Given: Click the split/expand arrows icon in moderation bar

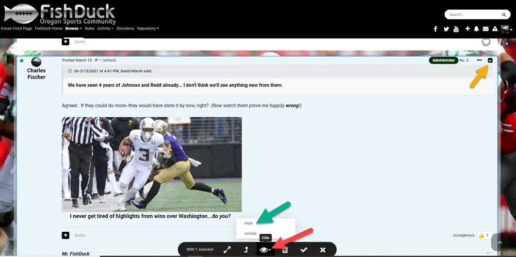Looking at the screenshot, I should coord(227,250).
